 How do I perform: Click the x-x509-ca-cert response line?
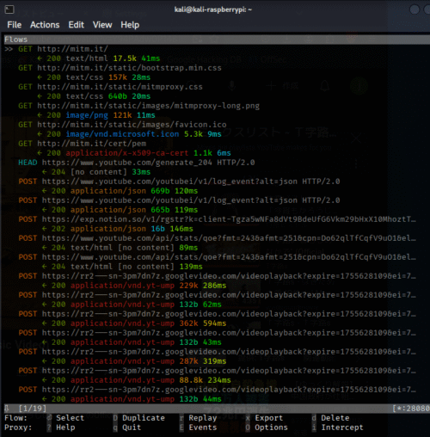[134, 153]
